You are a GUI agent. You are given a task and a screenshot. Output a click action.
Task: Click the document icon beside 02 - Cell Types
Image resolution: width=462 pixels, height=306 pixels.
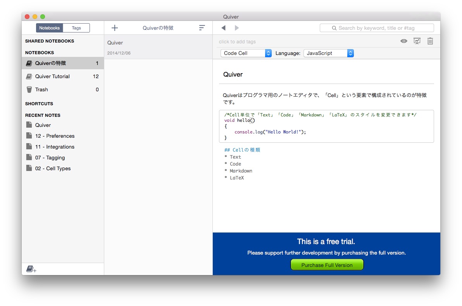click(x=29, y=168)
